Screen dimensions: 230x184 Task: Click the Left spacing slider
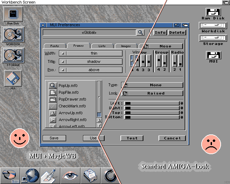click(151, 103)
